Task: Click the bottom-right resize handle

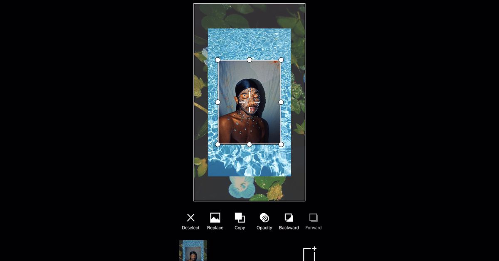Action: click(281, 144)
